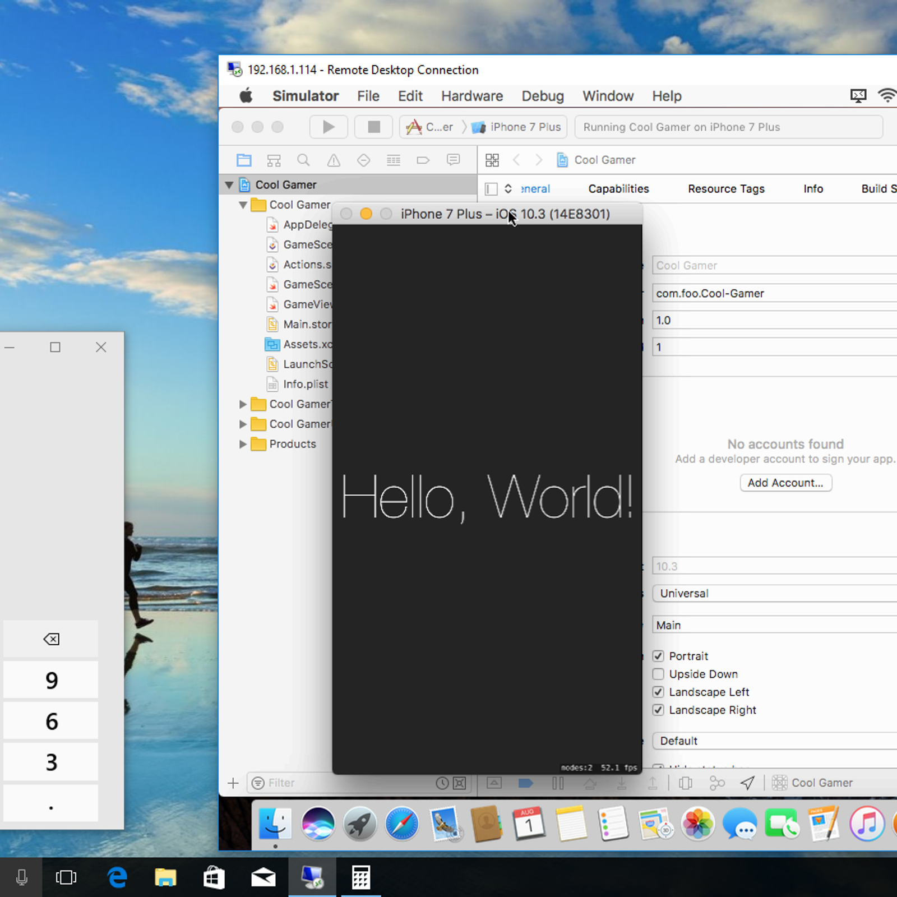897x897 pixels.
Task: Click calculator decimal point button
Action: 51,803
